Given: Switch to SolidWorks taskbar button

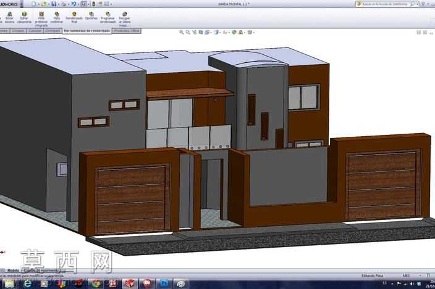Looking at the screenshot, I should [130, 284].
